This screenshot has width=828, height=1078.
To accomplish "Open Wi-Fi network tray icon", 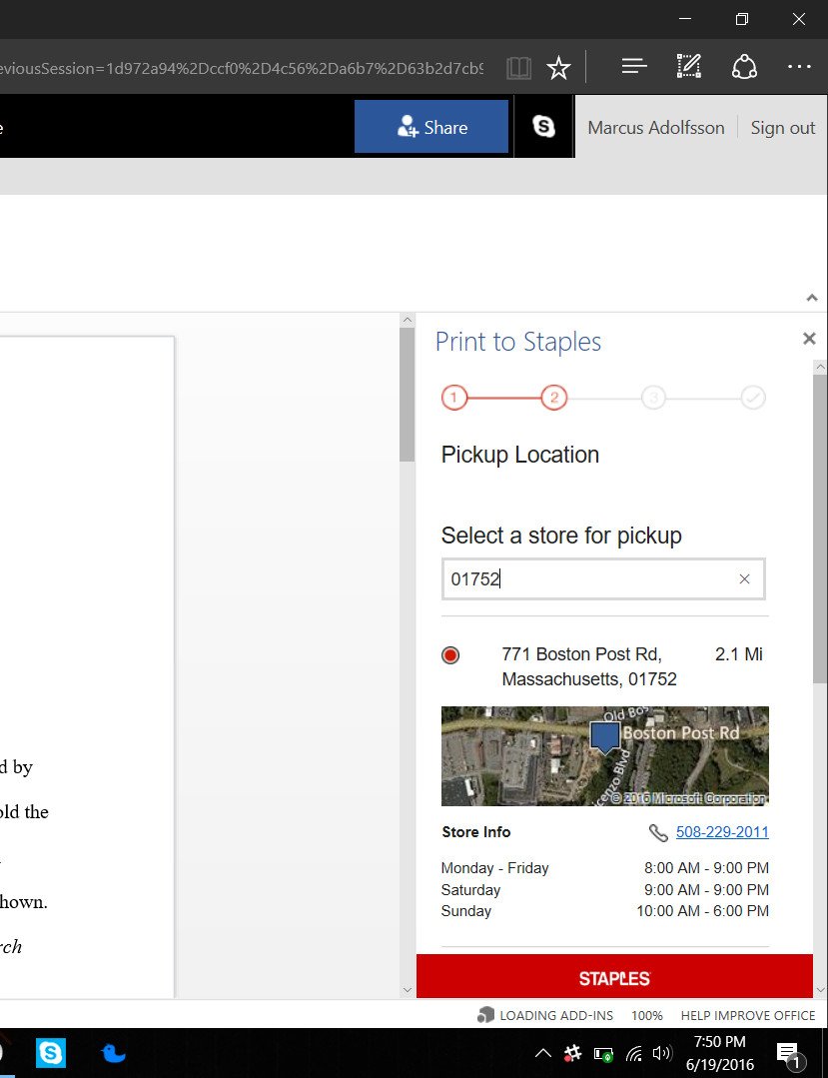I will click(x=633, y=1053).
